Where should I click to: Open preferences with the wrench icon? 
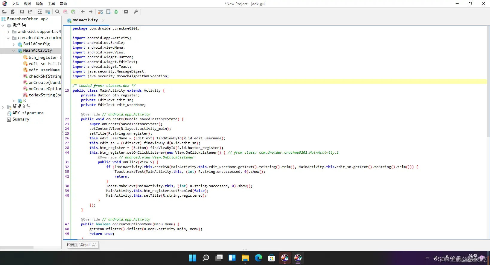136,12
